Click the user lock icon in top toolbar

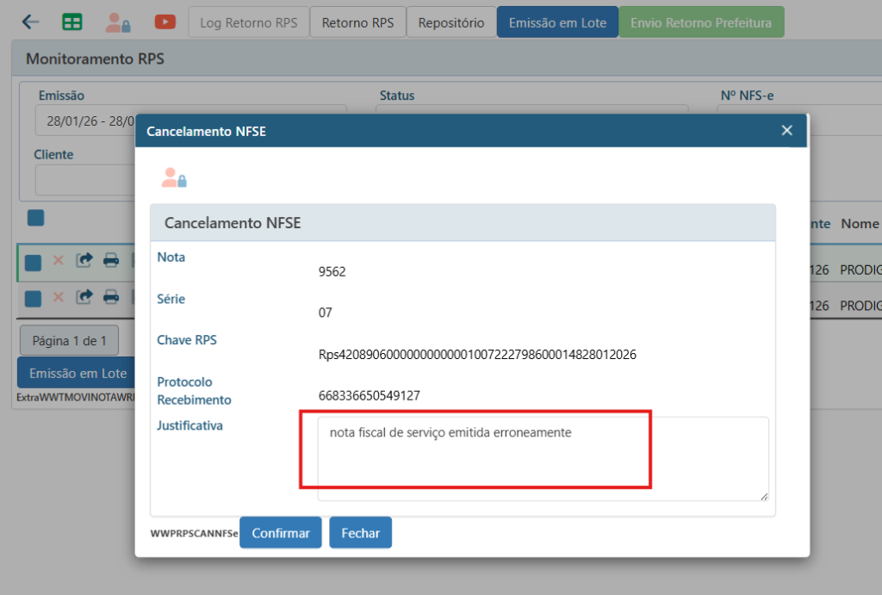pos(118,22)
